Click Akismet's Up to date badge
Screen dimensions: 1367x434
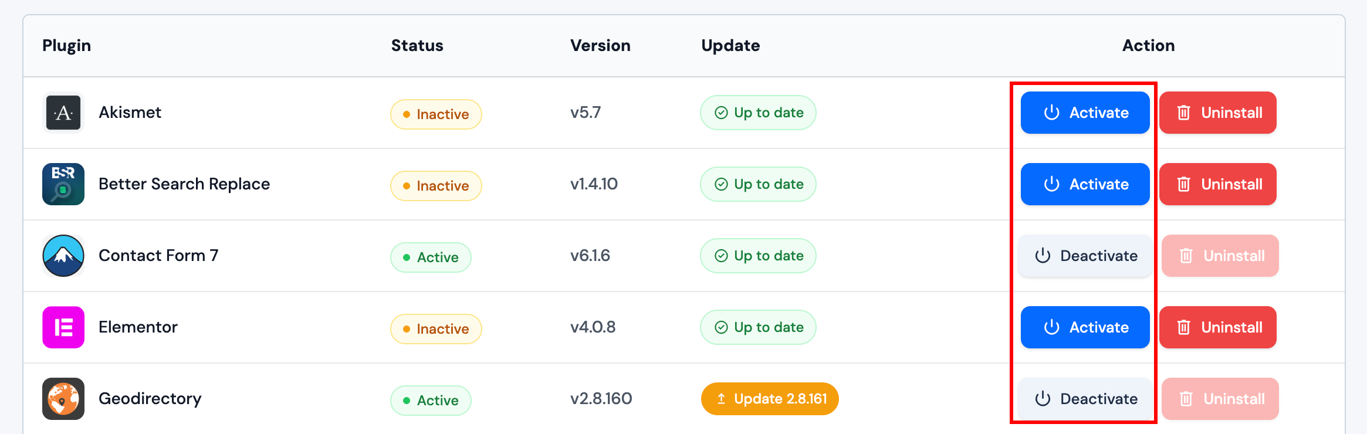(758, 113)
